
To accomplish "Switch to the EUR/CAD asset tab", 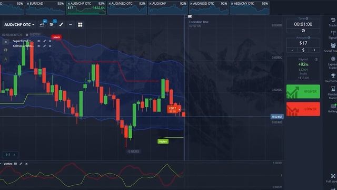I will tap(45, 8).
